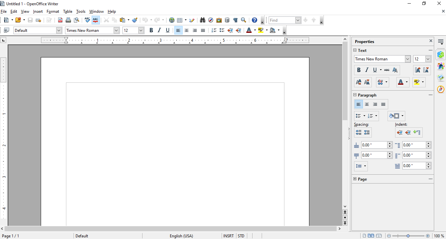This screenshot has width=446, height=239.
Task: Open the Navigator compass icon in the sidebar
Action: coord(440,89)
